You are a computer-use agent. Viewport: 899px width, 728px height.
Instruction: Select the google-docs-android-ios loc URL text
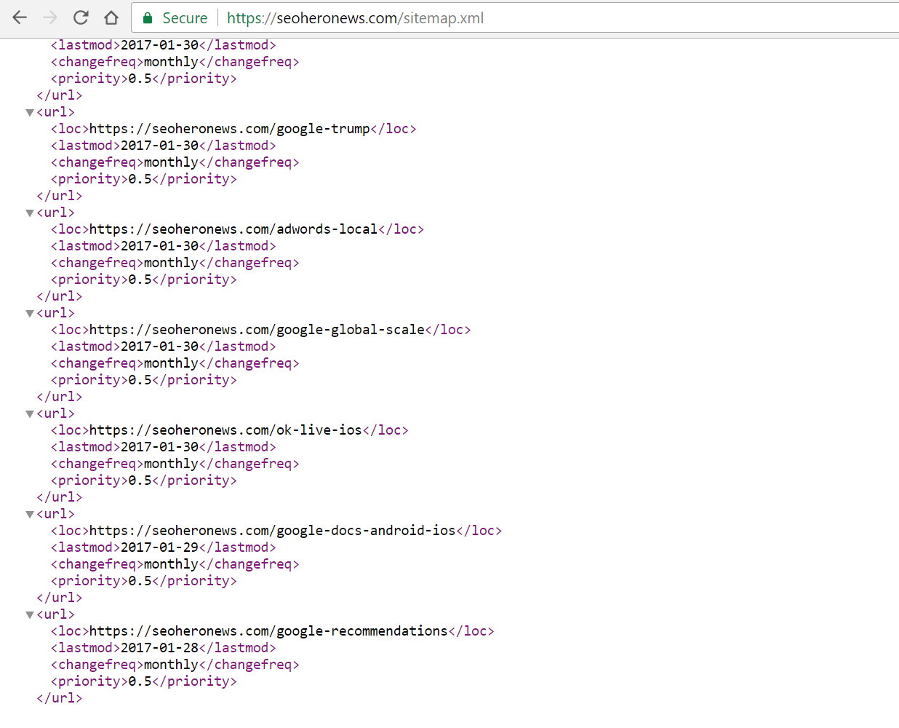tap(272, 531)
